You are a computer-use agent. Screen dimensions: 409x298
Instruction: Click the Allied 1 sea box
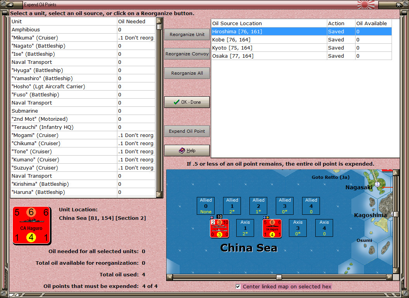(x=232, y=206)
